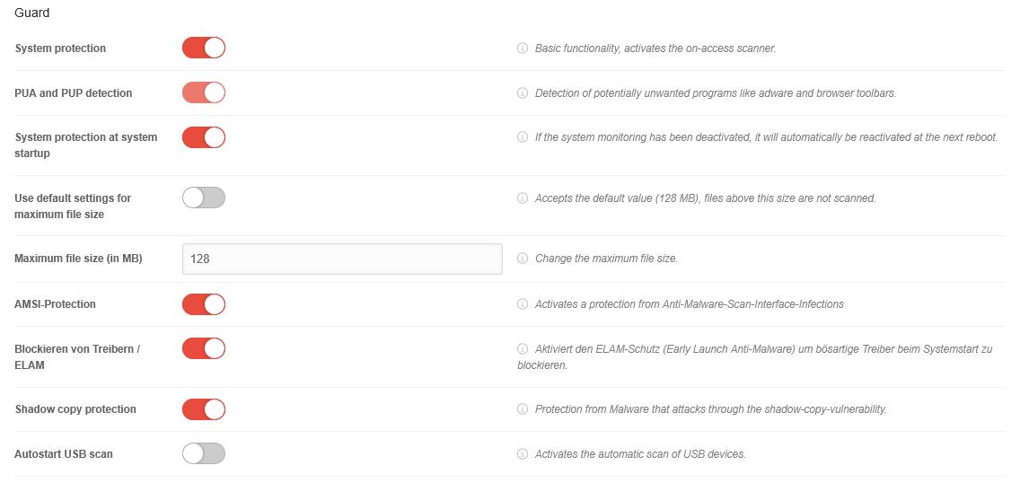
Task: Disable the System protection toggle
Action: [204, 48]
